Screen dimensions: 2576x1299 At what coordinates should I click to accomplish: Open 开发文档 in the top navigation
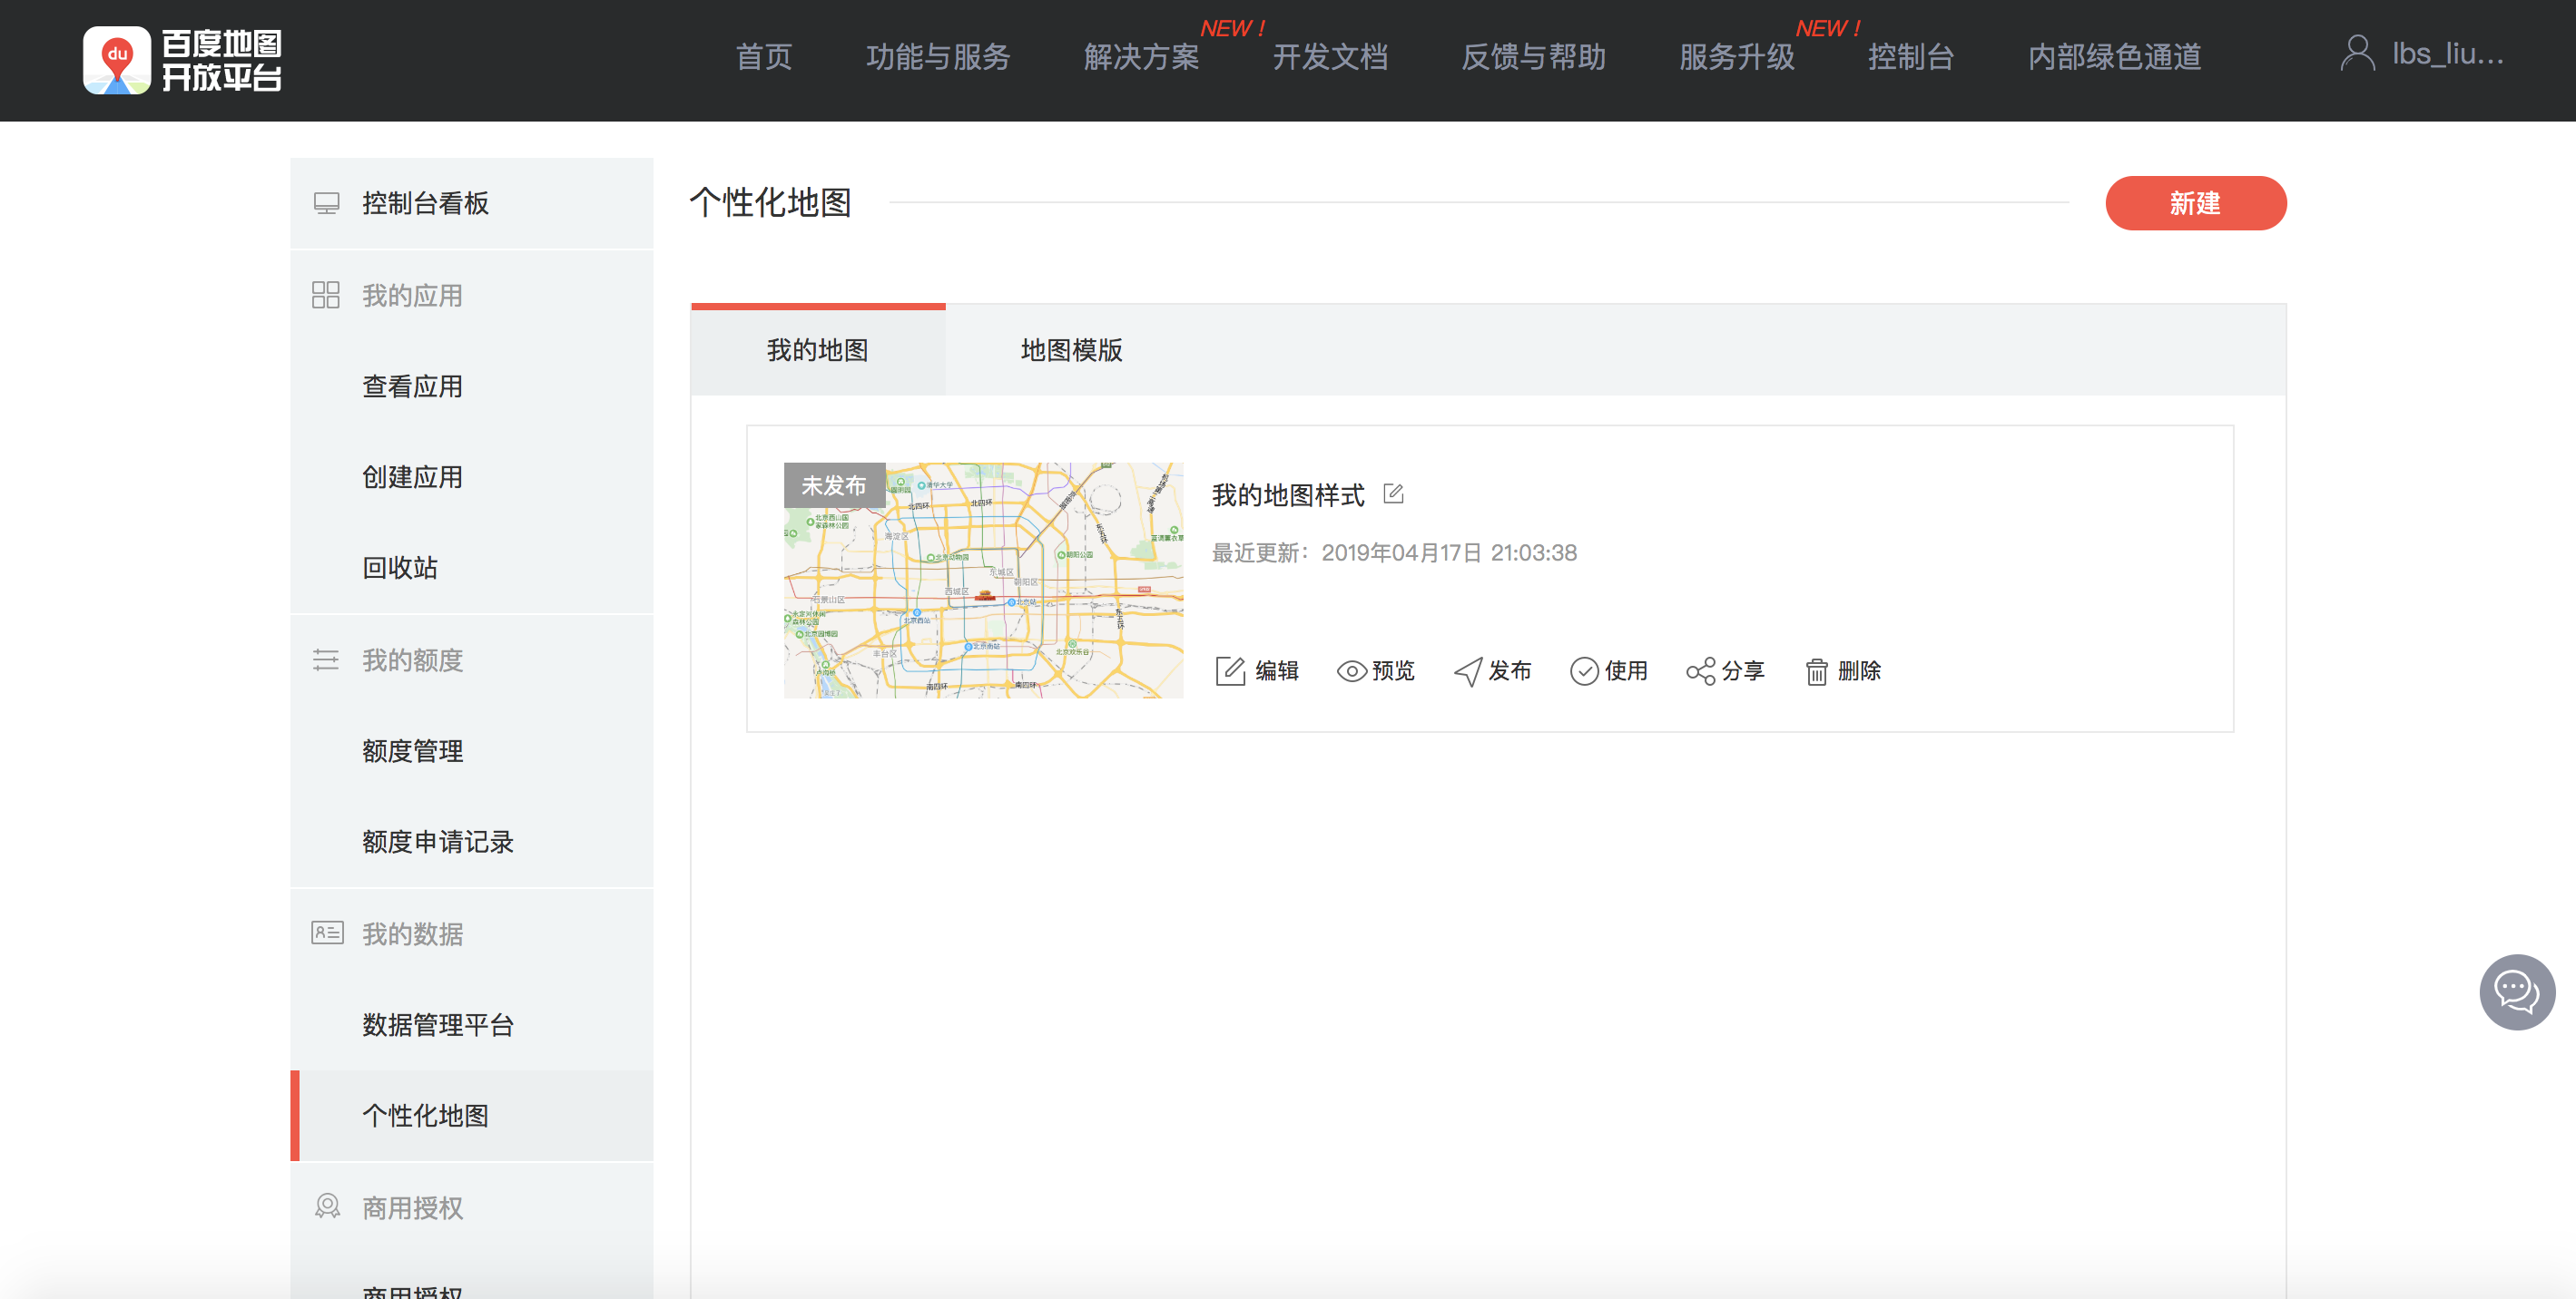click(x=1330, y=57)
